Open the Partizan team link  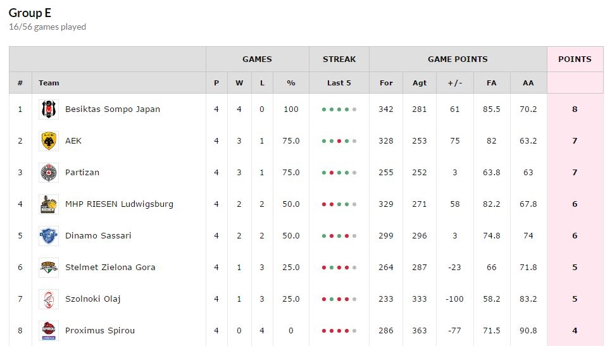click(x=82, y=173)
